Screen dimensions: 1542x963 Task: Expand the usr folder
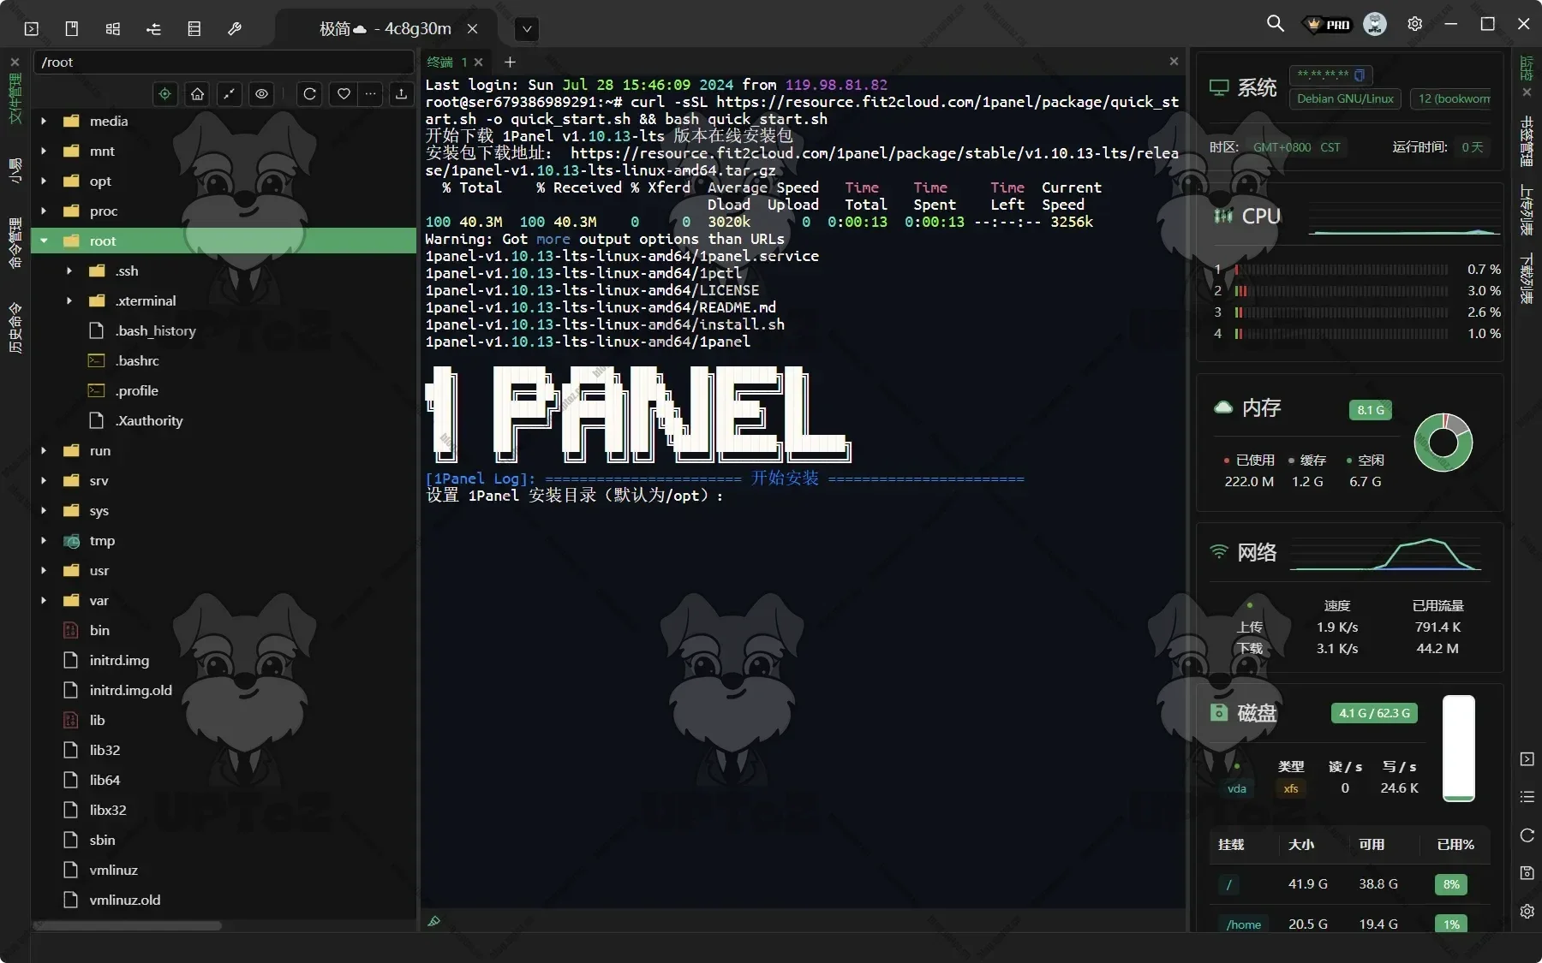(44, 570)
